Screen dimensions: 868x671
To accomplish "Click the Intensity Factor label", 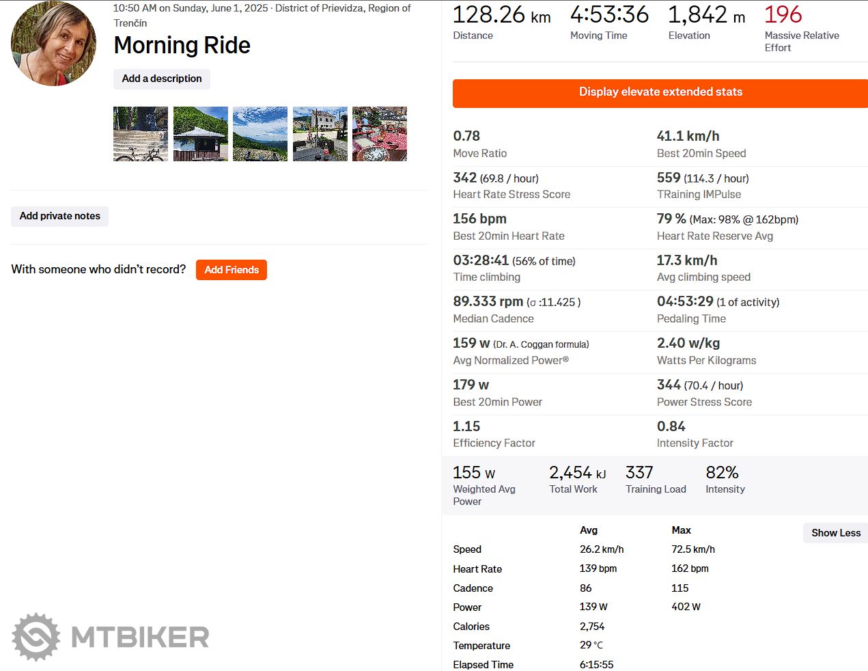I will (x=695, y=443).
